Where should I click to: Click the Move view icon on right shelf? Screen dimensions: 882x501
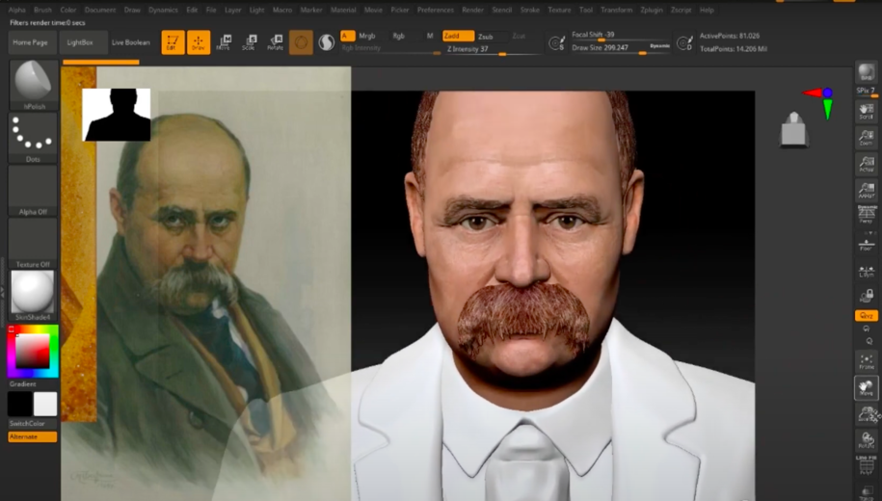867,388
